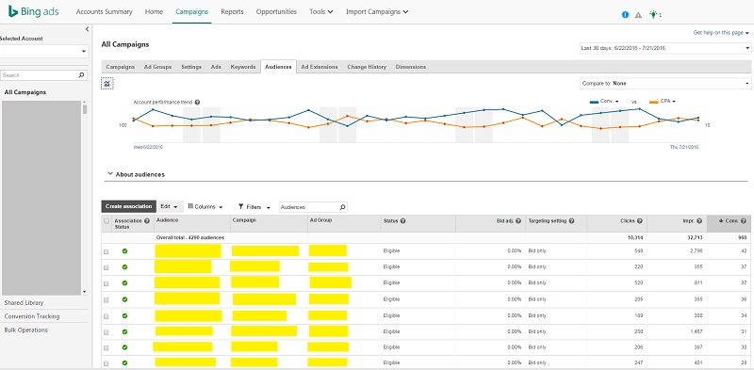This screenshot has height=370, width=754.
Task: Click green status icon in 250 clicks row
Action: coord(125,331)
